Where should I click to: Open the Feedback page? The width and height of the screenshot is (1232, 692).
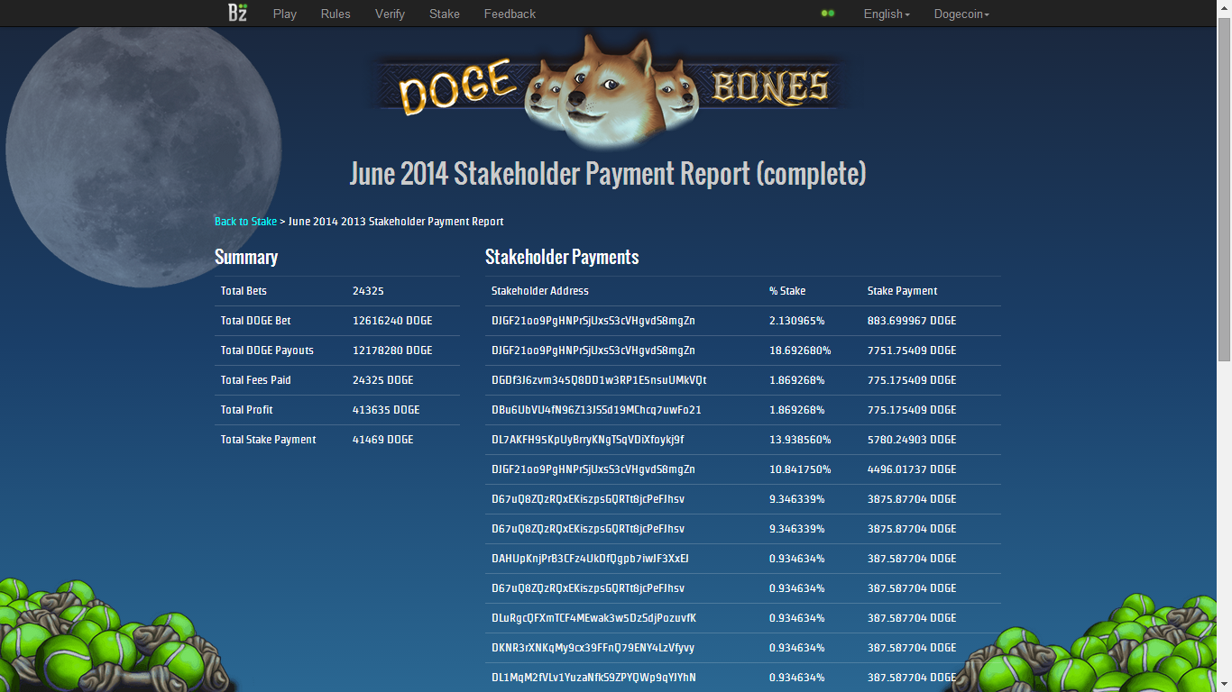click(510, 14)
